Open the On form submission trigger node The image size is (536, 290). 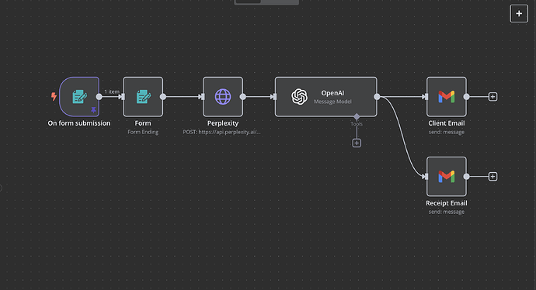point(79,97)
